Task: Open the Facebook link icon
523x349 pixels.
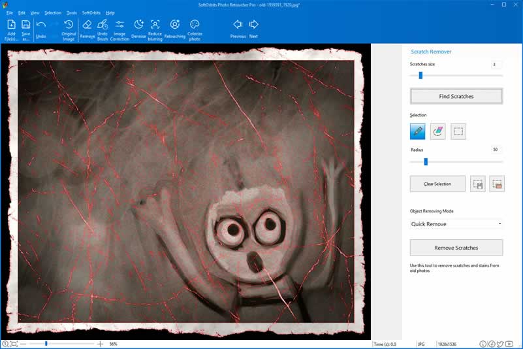Action: tap(492, 344)
